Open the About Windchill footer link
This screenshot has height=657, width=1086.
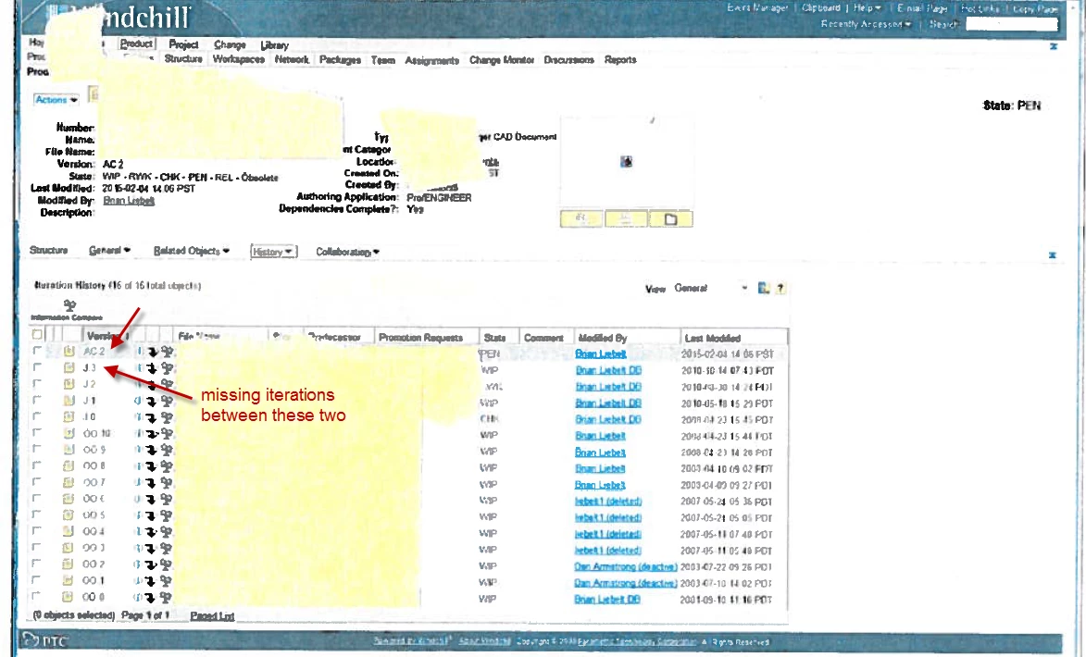(x=485, y=641)
